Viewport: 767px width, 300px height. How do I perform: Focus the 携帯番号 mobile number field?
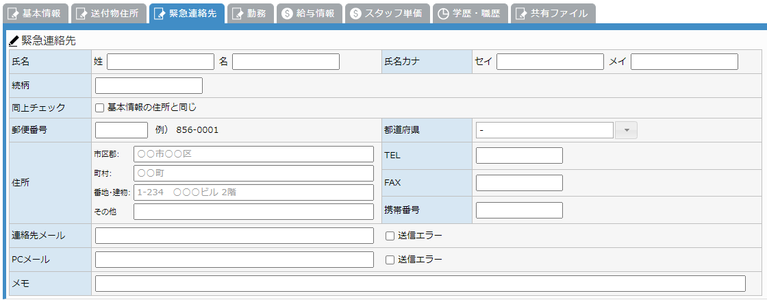pyautogui.click(x=520, y=210)
